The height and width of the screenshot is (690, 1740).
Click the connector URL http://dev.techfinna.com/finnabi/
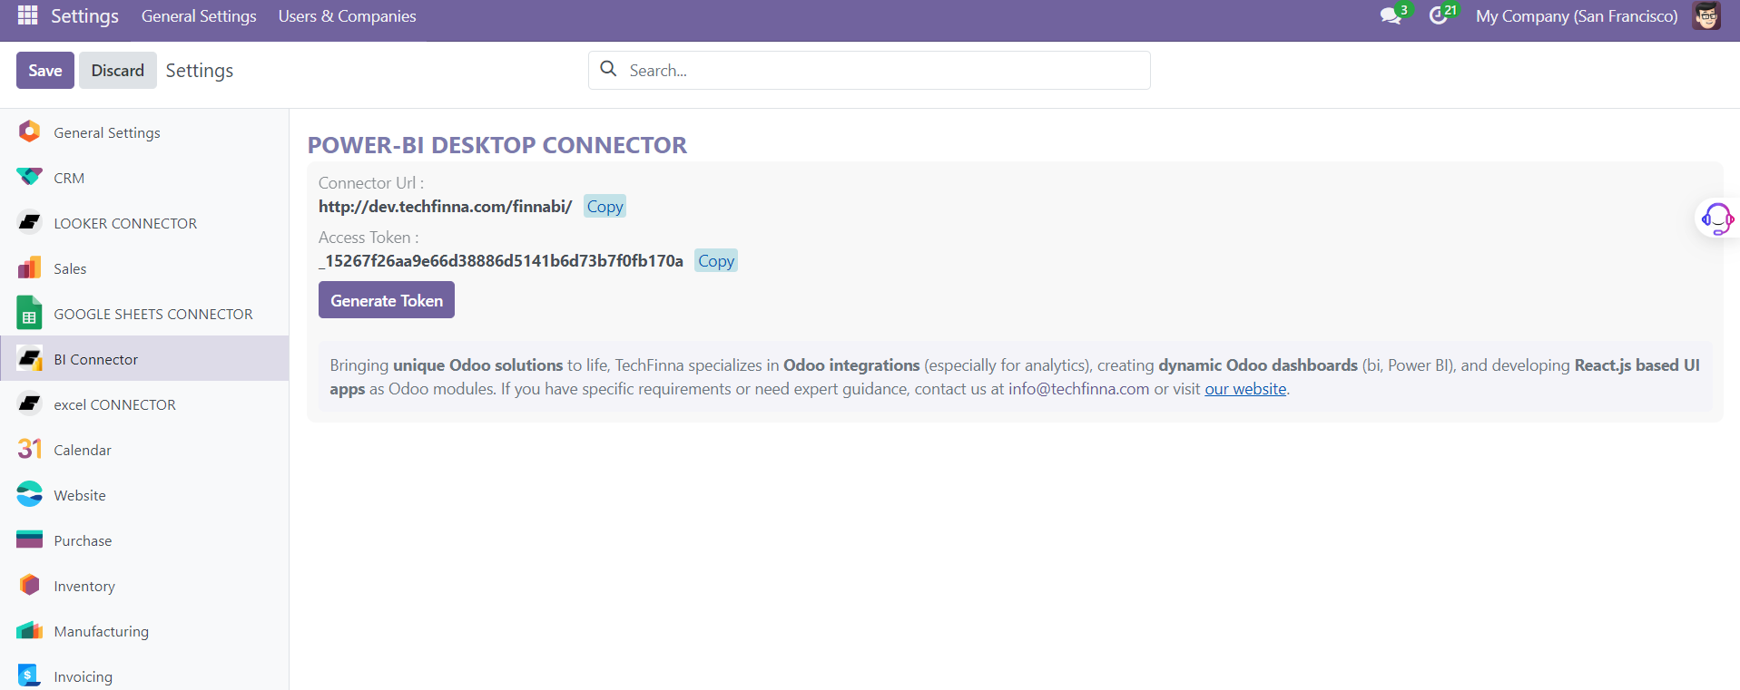pos(446,207)
